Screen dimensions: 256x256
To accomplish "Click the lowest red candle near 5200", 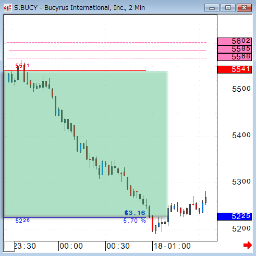I will (x=152, y=224).
